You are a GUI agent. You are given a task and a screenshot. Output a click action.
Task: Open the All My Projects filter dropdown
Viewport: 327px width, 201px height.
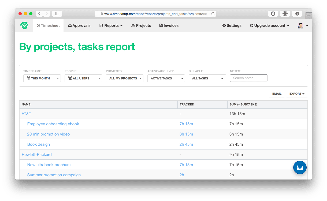(125, 78)
